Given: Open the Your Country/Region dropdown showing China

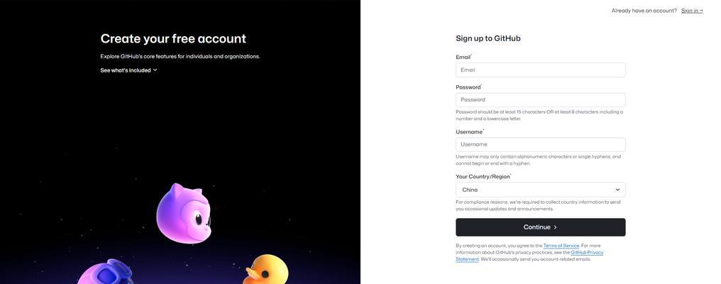Looking at the screenshot, I should 540,190.
